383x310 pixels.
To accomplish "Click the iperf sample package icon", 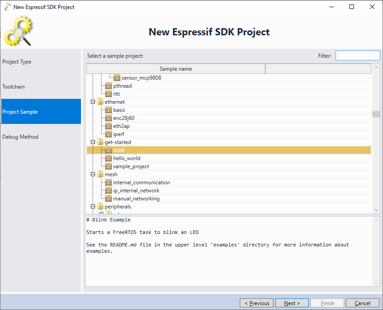I will pyautogui.click(x=108, y=134).
